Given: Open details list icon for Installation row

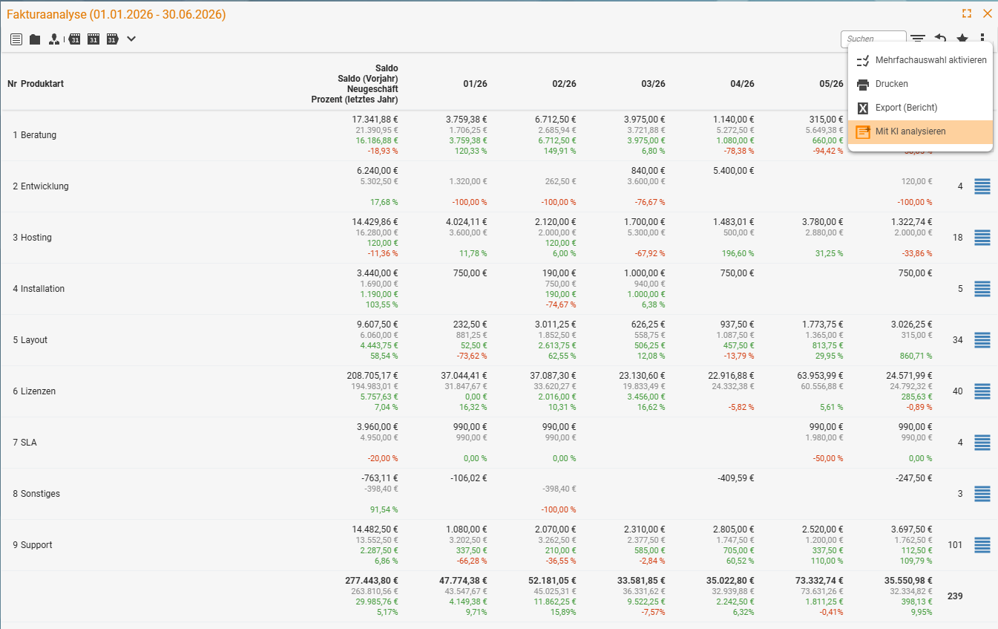Looking at the screenshot, I should (982, 289).
